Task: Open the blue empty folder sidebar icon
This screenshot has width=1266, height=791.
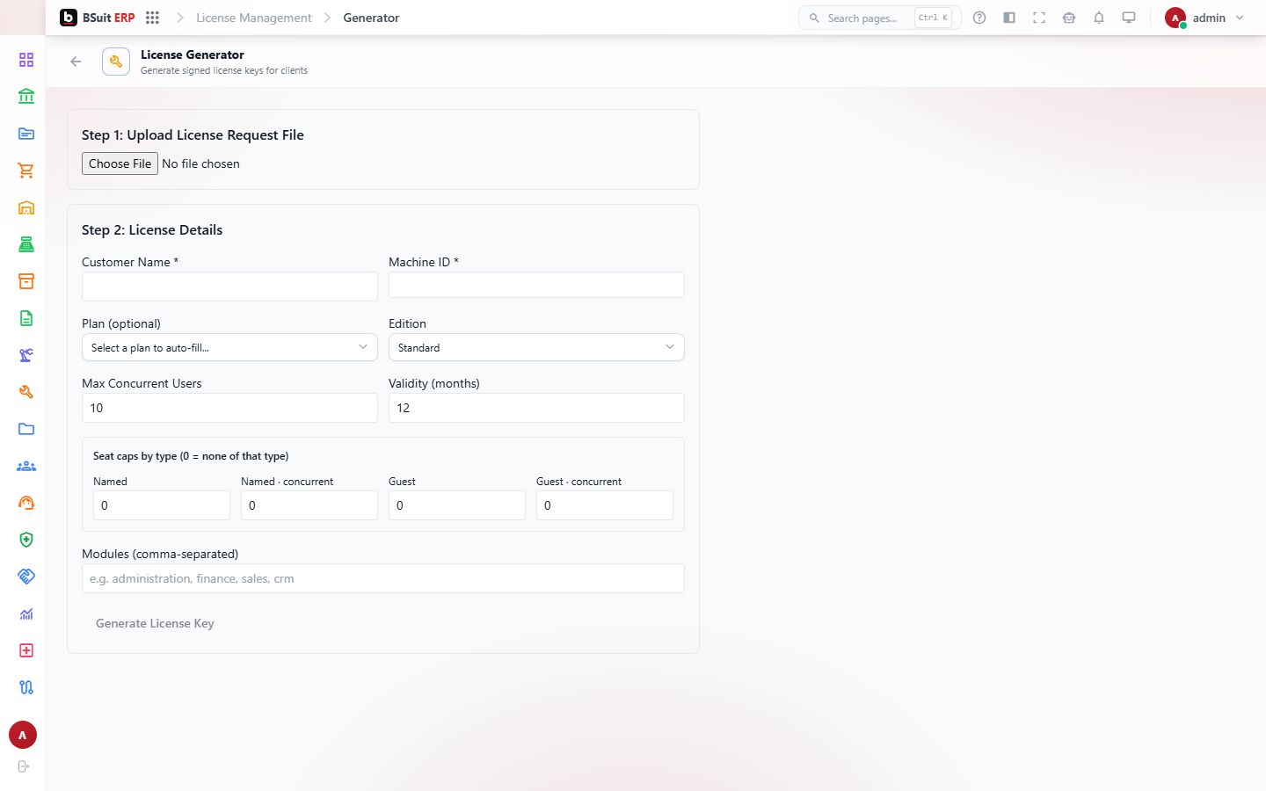Action: click(x=26, y=429)
